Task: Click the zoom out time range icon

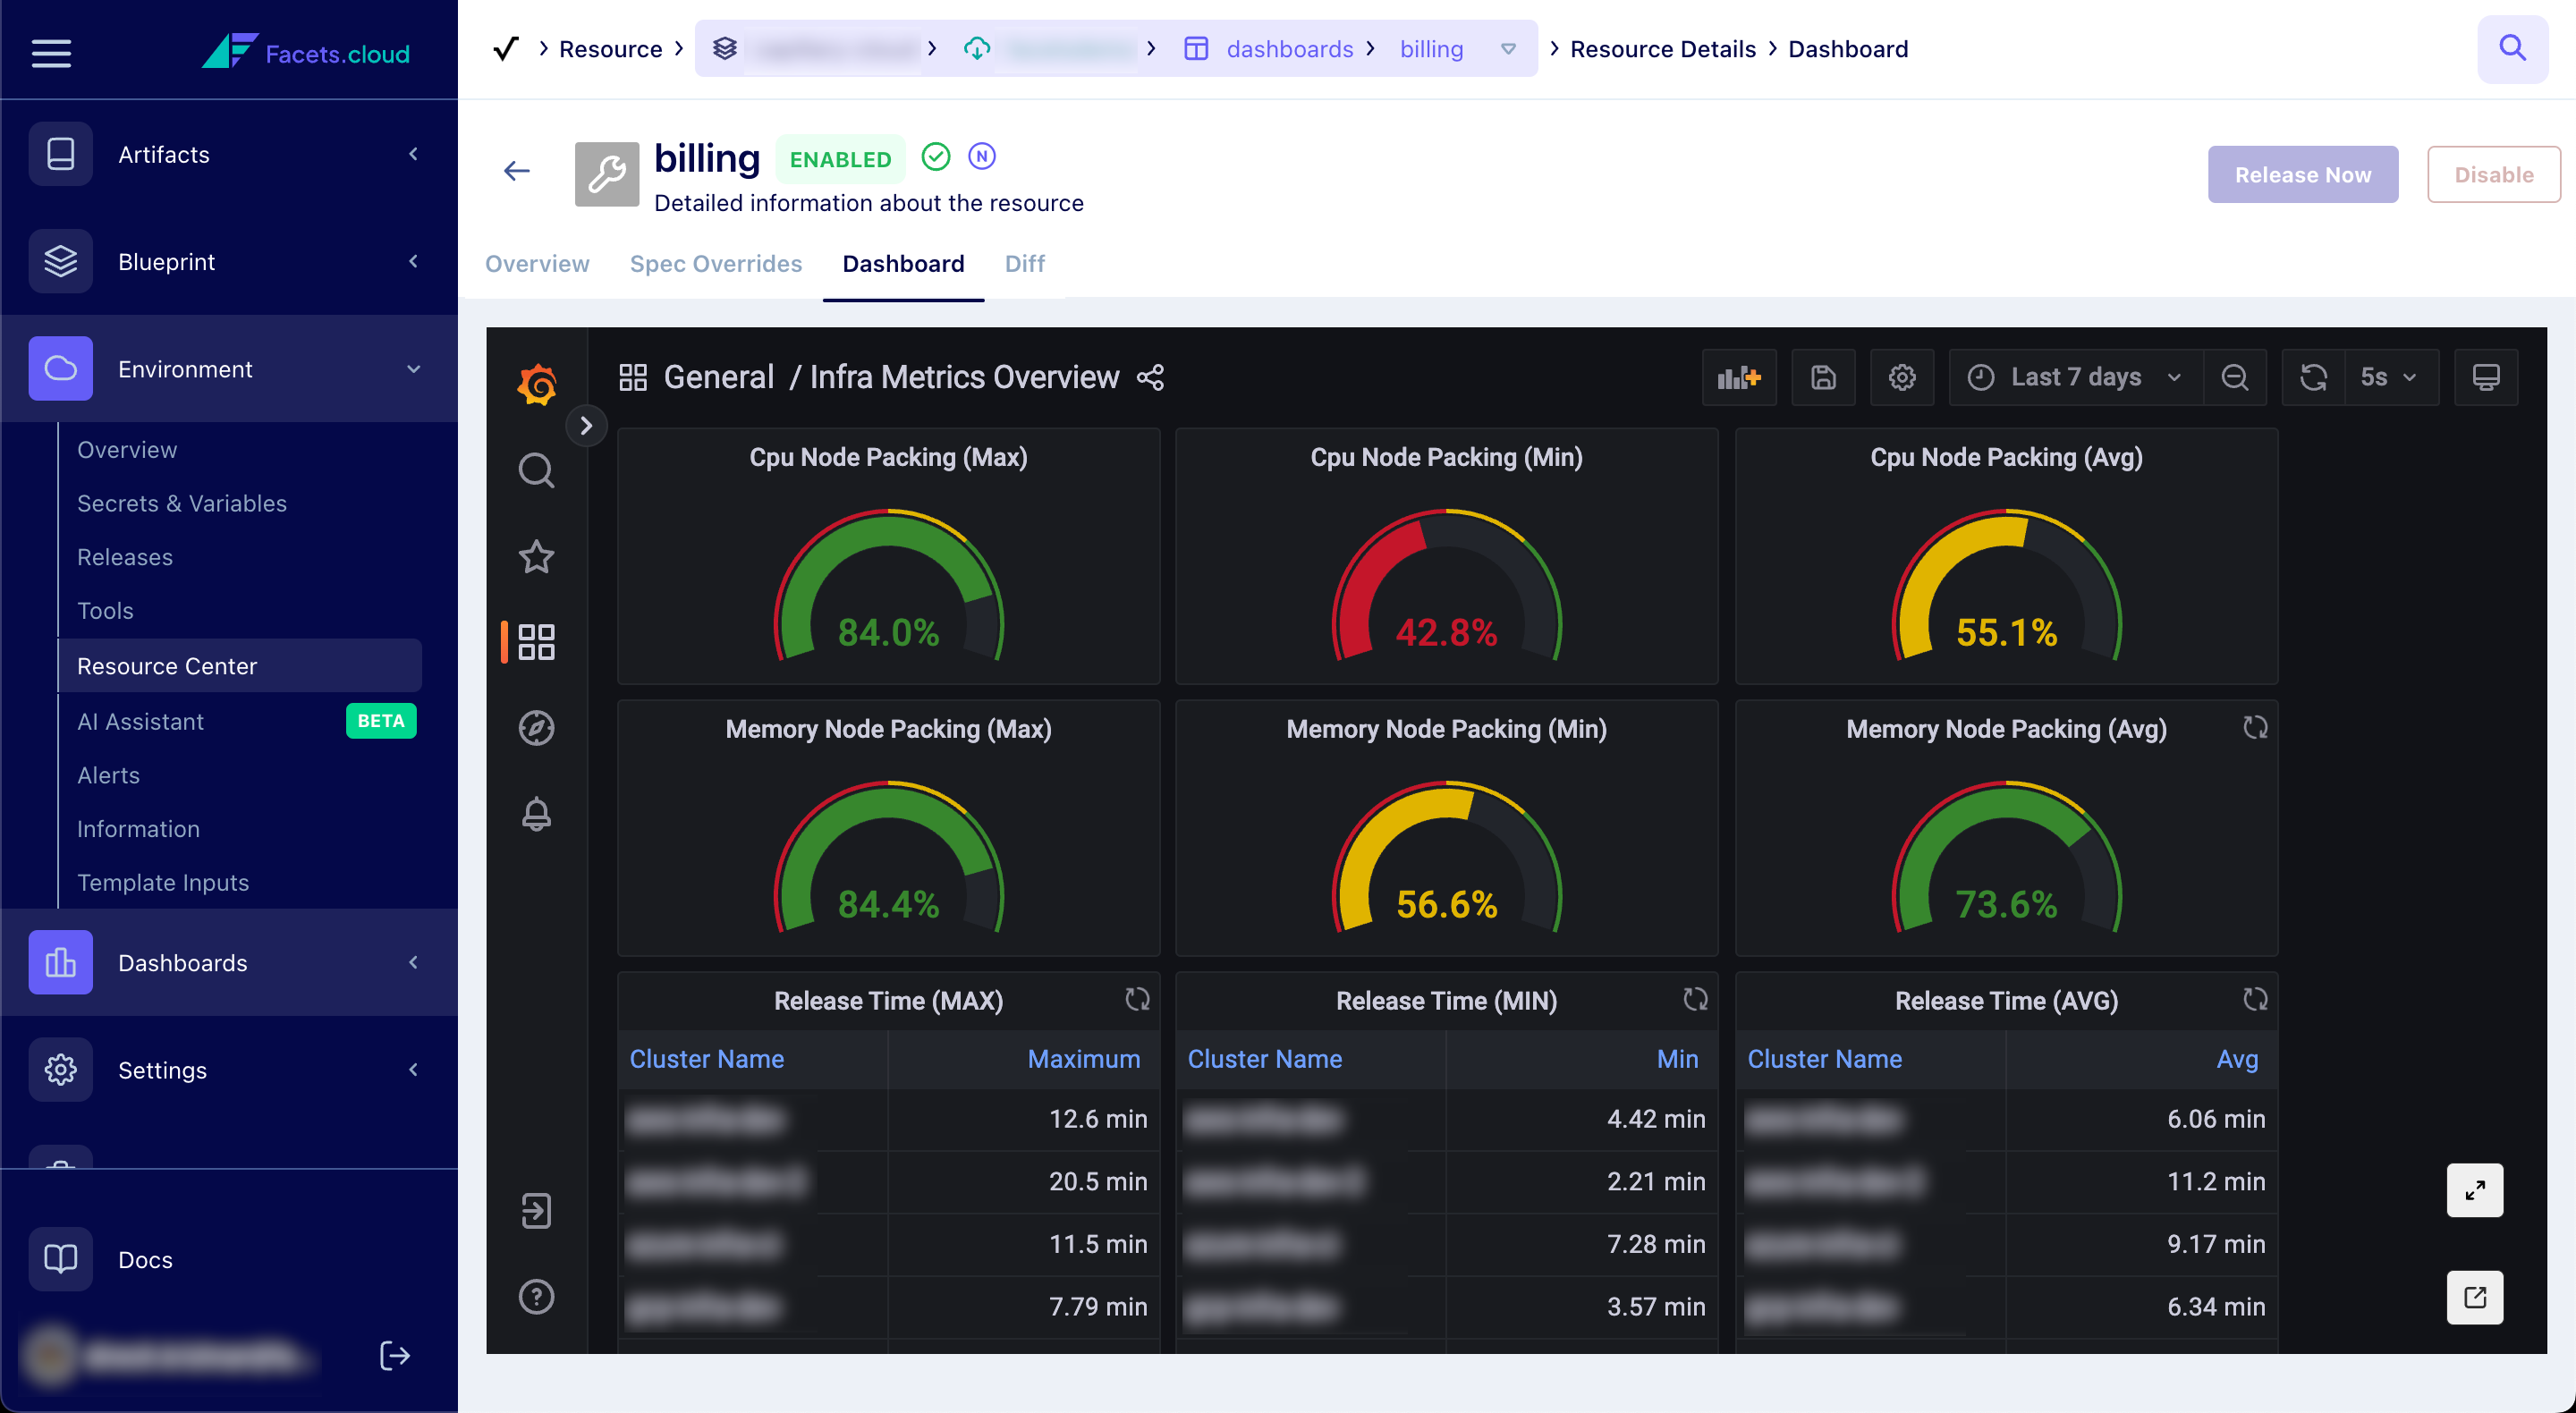Action: click(x=2234, y=377)
